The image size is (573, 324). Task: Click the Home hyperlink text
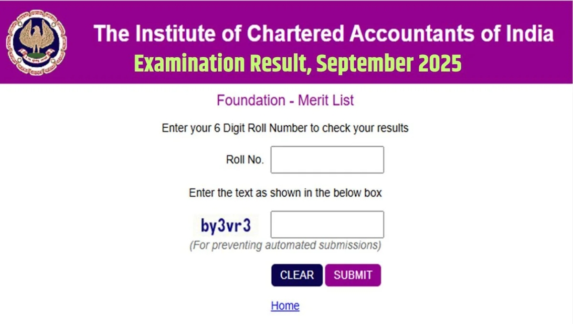pyautogui.click(x=285, y=305)
